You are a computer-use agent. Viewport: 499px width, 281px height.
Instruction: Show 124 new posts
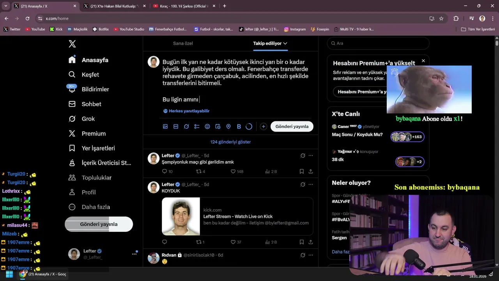pyautogui.click(x=230, y=142)
